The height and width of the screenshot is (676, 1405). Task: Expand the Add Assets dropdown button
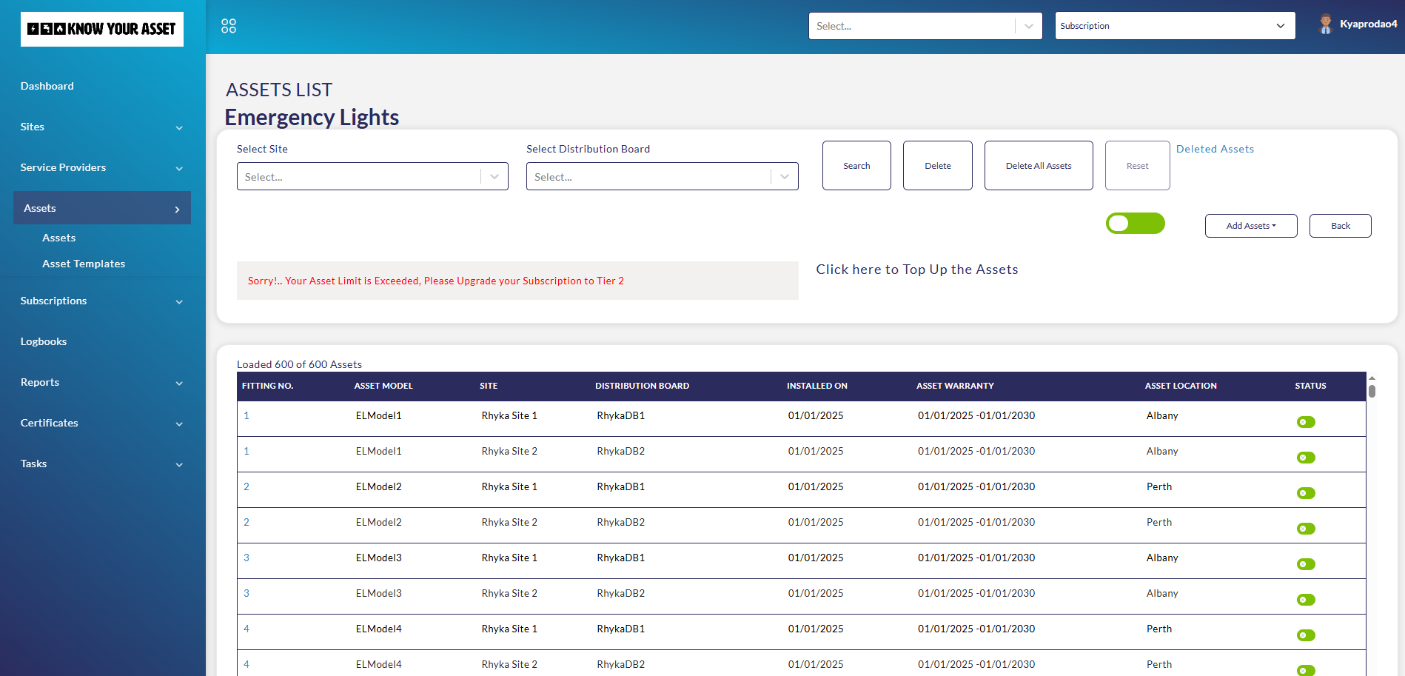click(x=1250, y=226)
